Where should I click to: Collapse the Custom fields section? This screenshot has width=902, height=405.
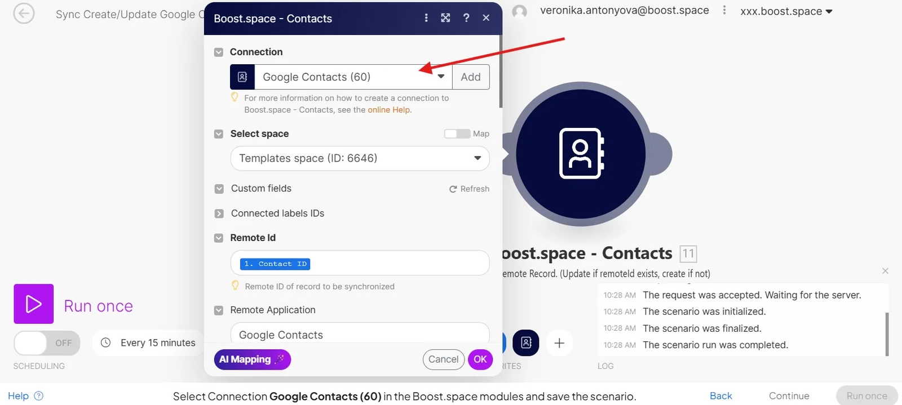pyautogui.click(x=219, y=189)
